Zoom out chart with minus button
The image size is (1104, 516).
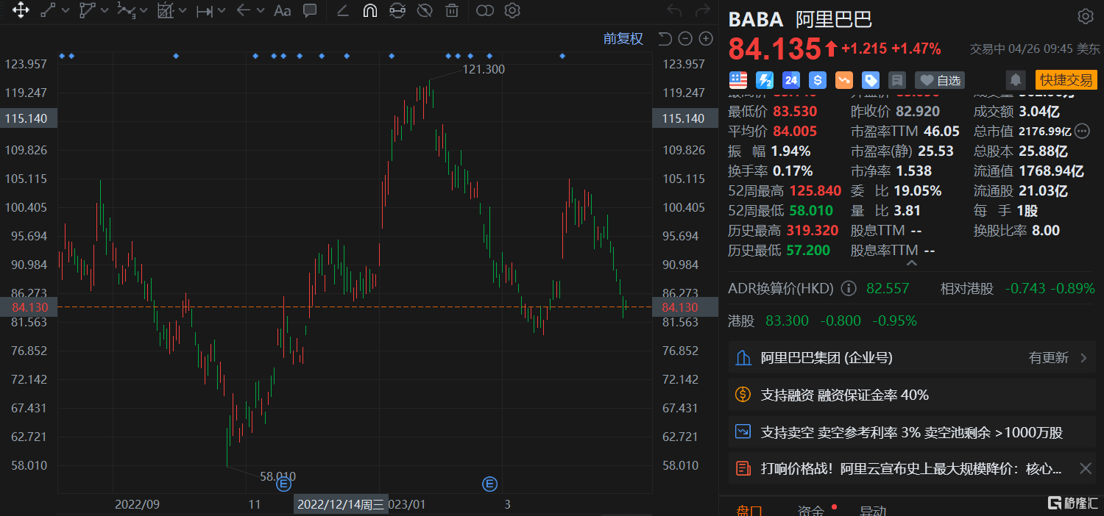[685, 39]
